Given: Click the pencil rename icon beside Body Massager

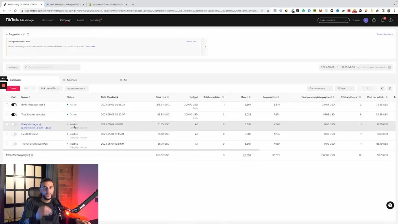Looking at the screenshot, I should coord(40,124).
